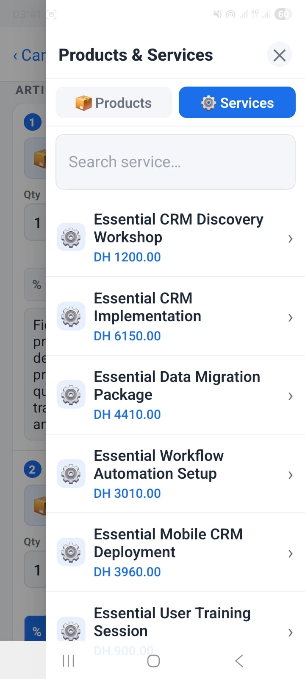Click the DH 4410.00 price
305x679 pixels.
click(x=127, y=415)
